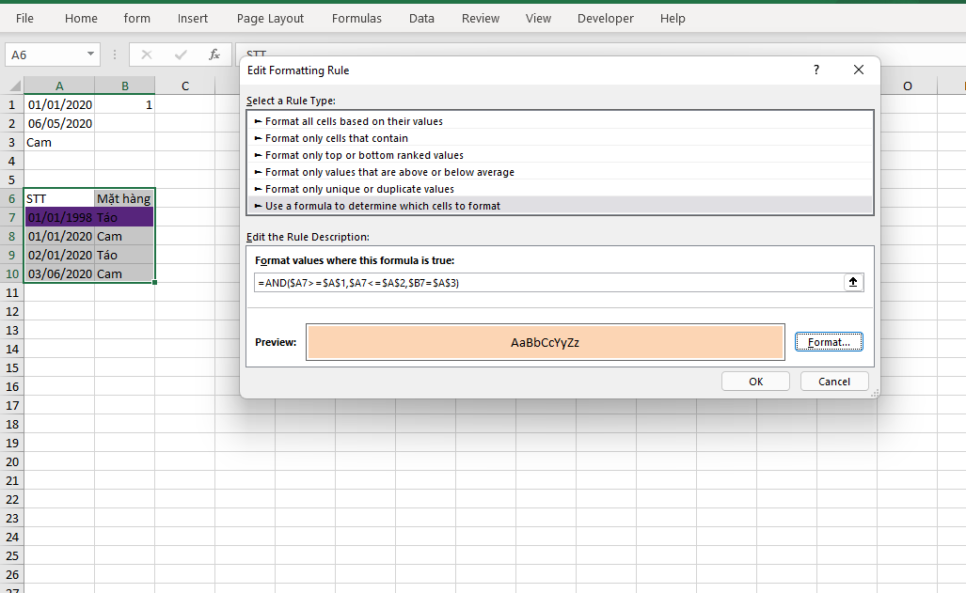Click the peach format preview box
This screenshot has height=593, width=966.
click(545, 342)
